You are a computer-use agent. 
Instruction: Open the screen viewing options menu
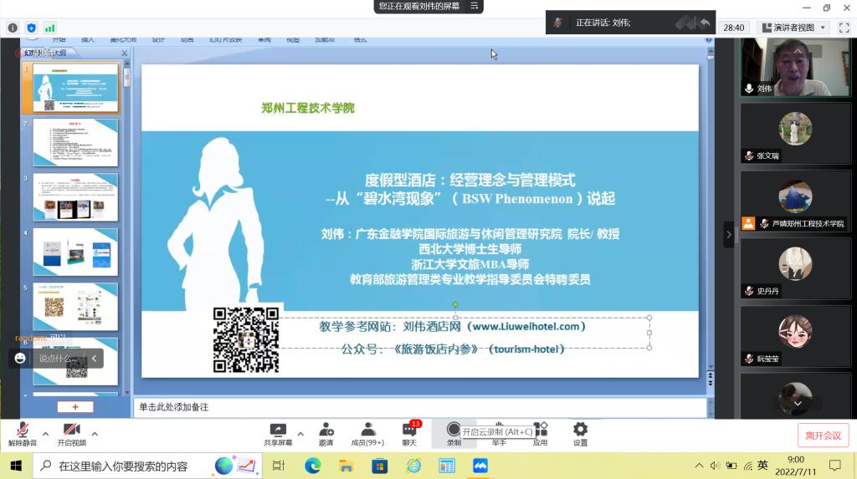475,6
